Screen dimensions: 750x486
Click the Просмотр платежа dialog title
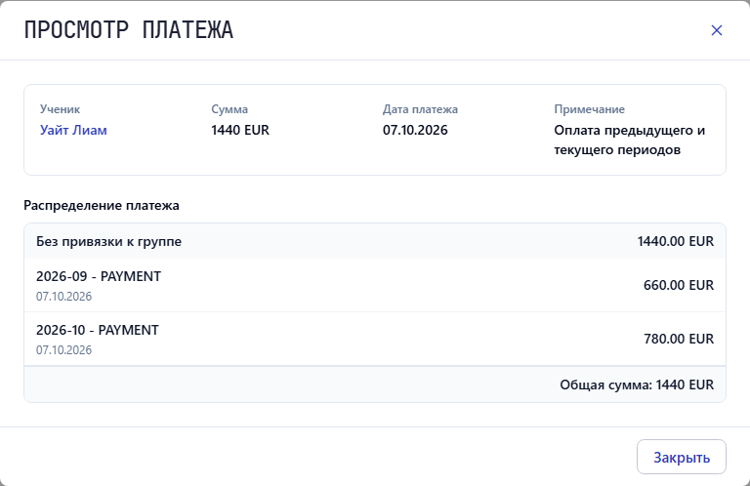click(129, 30)
